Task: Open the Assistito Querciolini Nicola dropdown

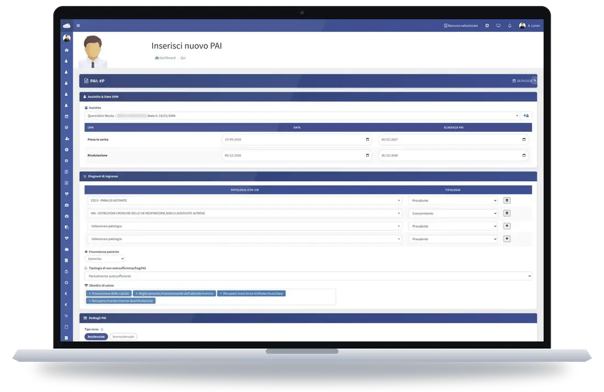Action: pyautogui.click(x=303, y=116)
